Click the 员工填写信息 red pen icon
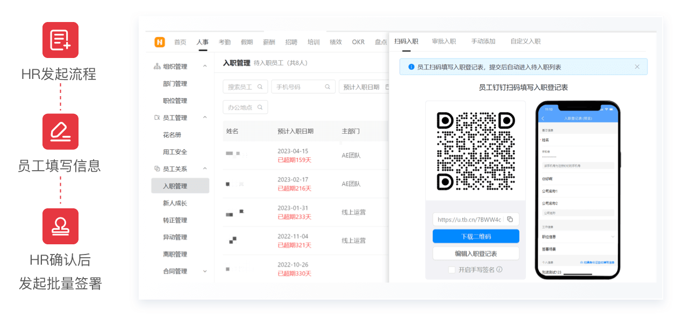698x320 pixels. click(60, 132)
